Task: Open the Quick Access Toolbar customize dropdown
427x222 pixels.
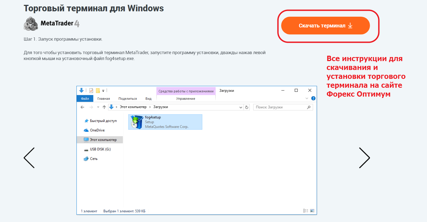Action: pyautogui.click(x=103, y=91)
